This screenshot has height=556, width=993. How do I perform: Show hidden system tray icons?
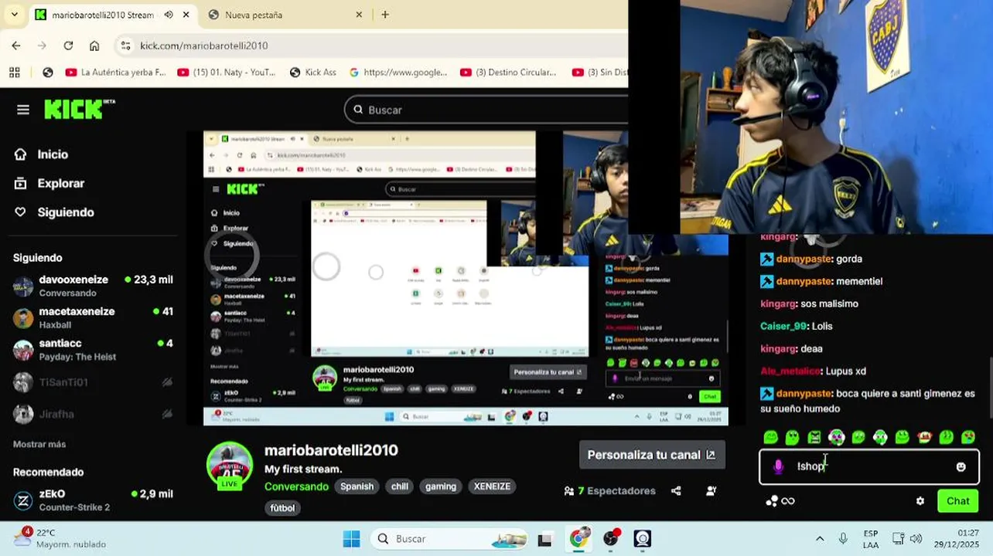coord(820,539)
